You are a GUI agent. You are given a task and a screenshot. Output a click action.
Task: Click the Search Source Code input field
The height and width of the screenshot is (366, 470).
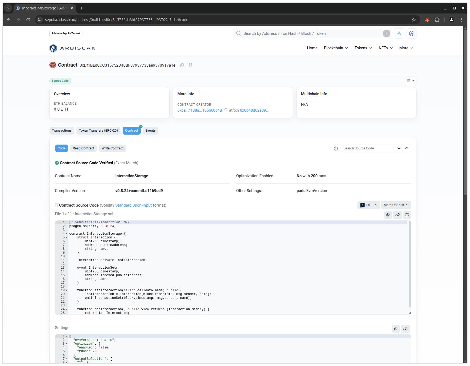tap(367, 148)
